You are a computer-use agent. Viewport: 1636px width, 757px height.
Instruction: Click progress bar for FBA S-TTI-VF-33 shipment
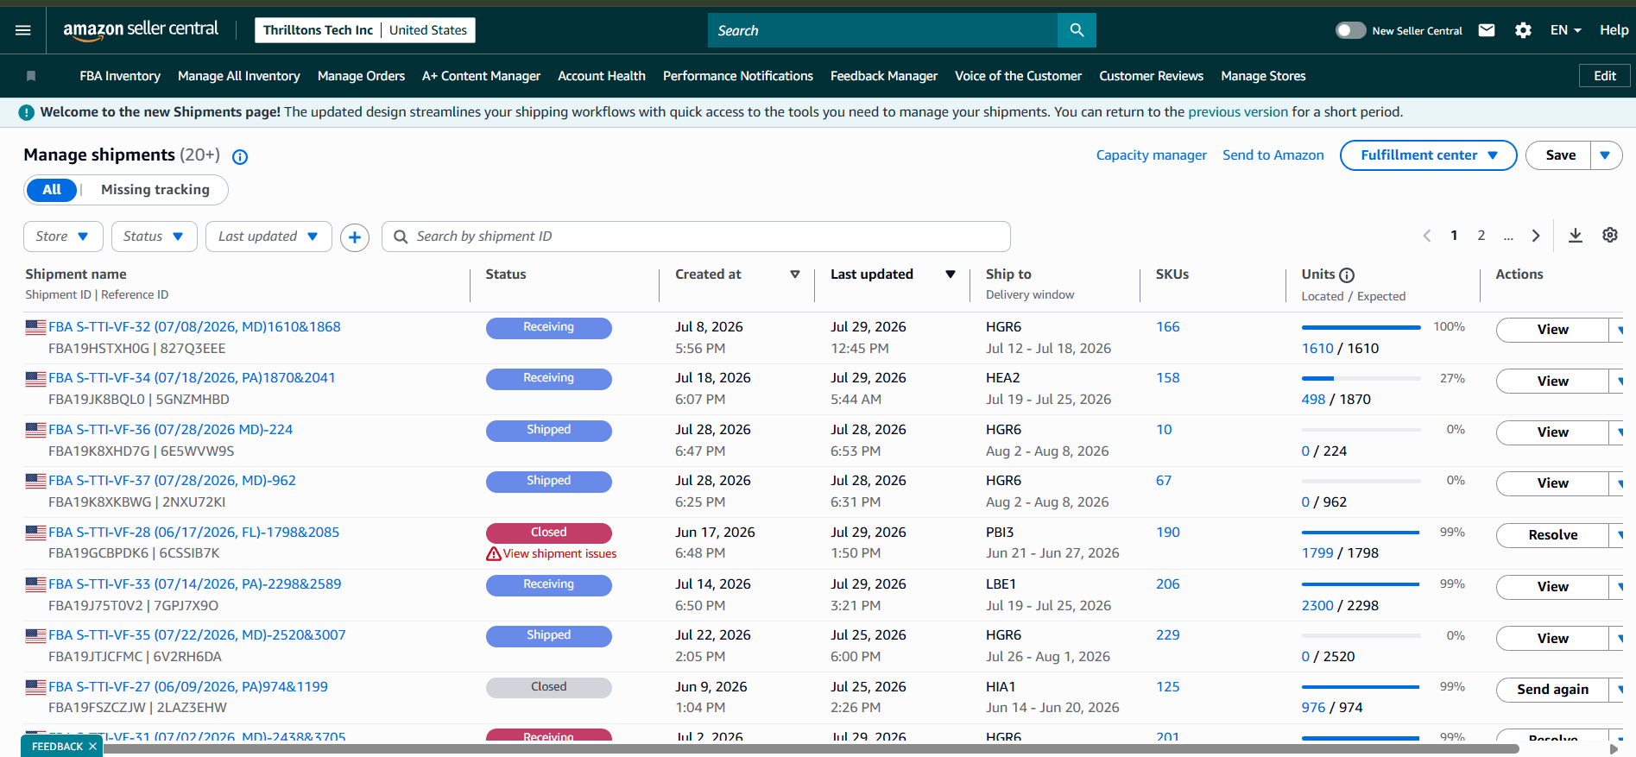(1361, 585)
